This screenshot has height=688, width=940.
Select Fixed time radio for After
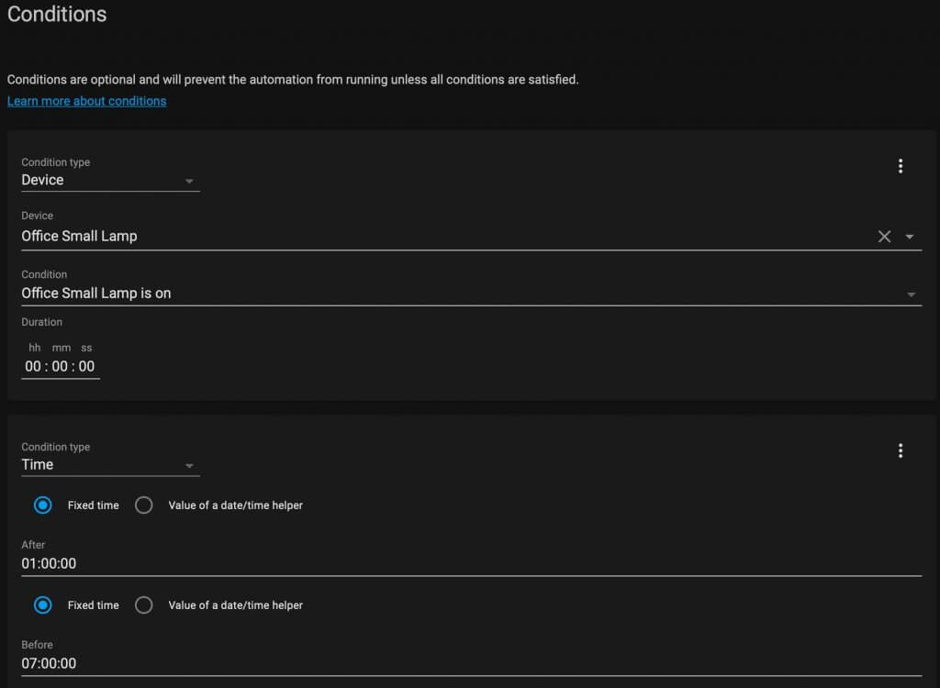pos(42,505)
